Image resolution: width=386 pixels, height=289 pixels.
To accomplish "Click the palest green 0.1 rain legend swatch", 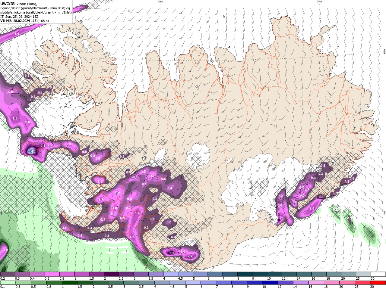I will [x=8, y=283].
